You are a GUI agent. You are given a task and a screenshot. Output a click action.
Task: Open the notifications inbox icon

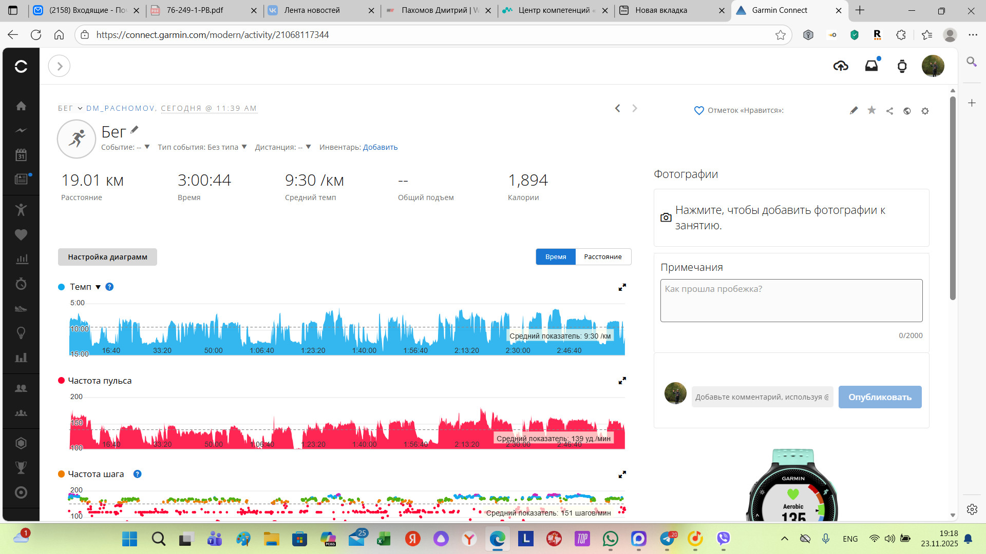click(x=871, y=66)
